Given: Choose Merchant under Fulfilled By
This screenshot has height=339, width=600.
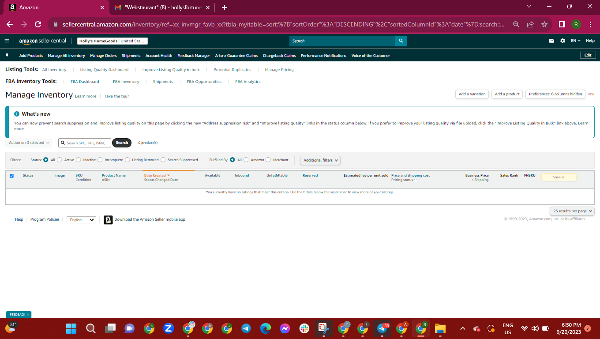Looking at the screenshot, I should (268, 160).
